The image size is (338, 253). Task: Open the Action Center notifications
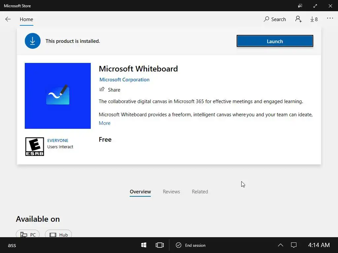[294, 245]
